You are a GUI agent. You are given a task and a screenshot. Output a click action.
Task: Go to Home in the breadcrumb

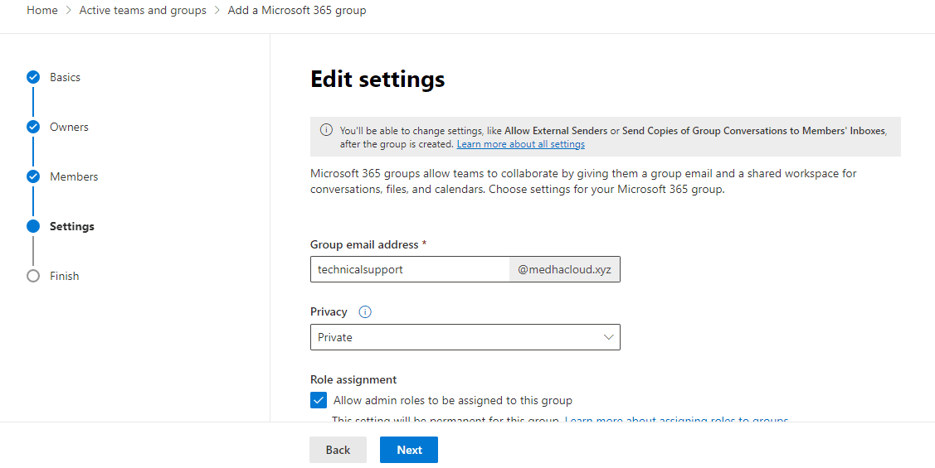click(42, 11)
